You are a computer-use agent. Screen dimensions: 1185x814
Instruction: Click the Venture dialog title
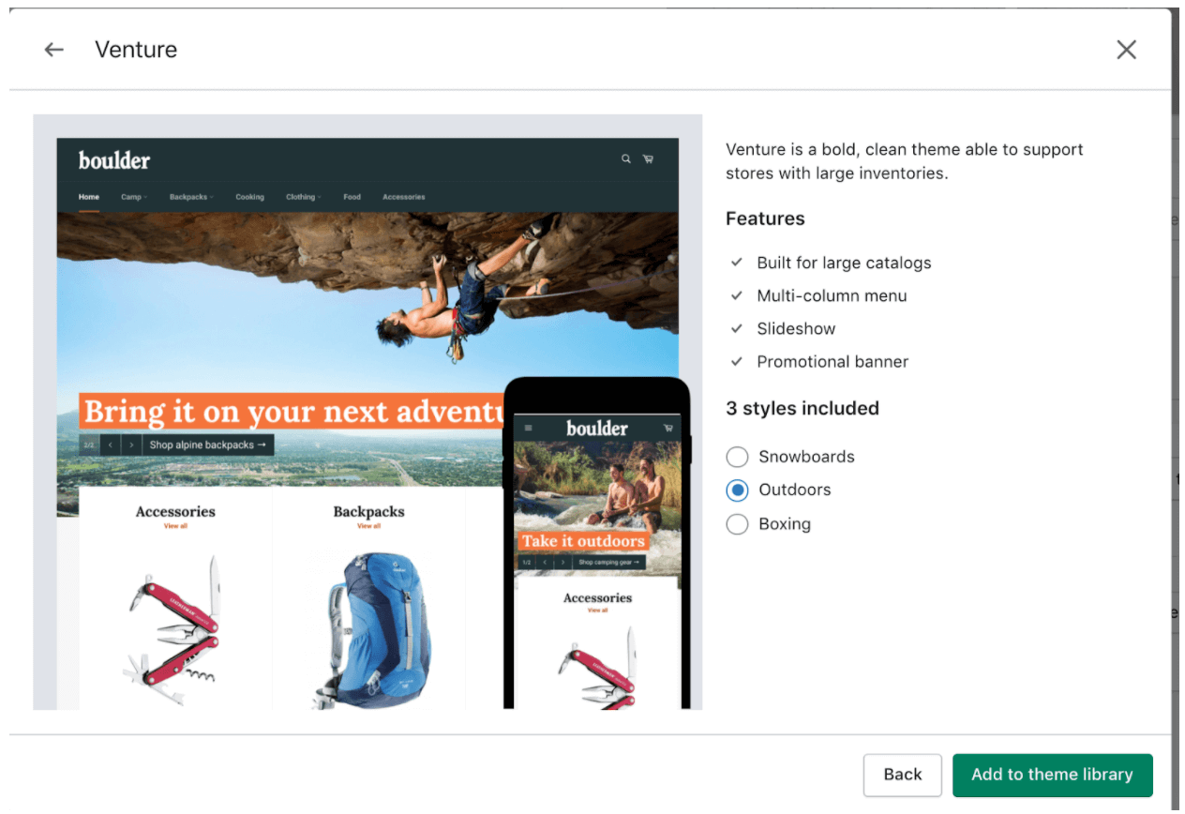click(x=136, y=50)
